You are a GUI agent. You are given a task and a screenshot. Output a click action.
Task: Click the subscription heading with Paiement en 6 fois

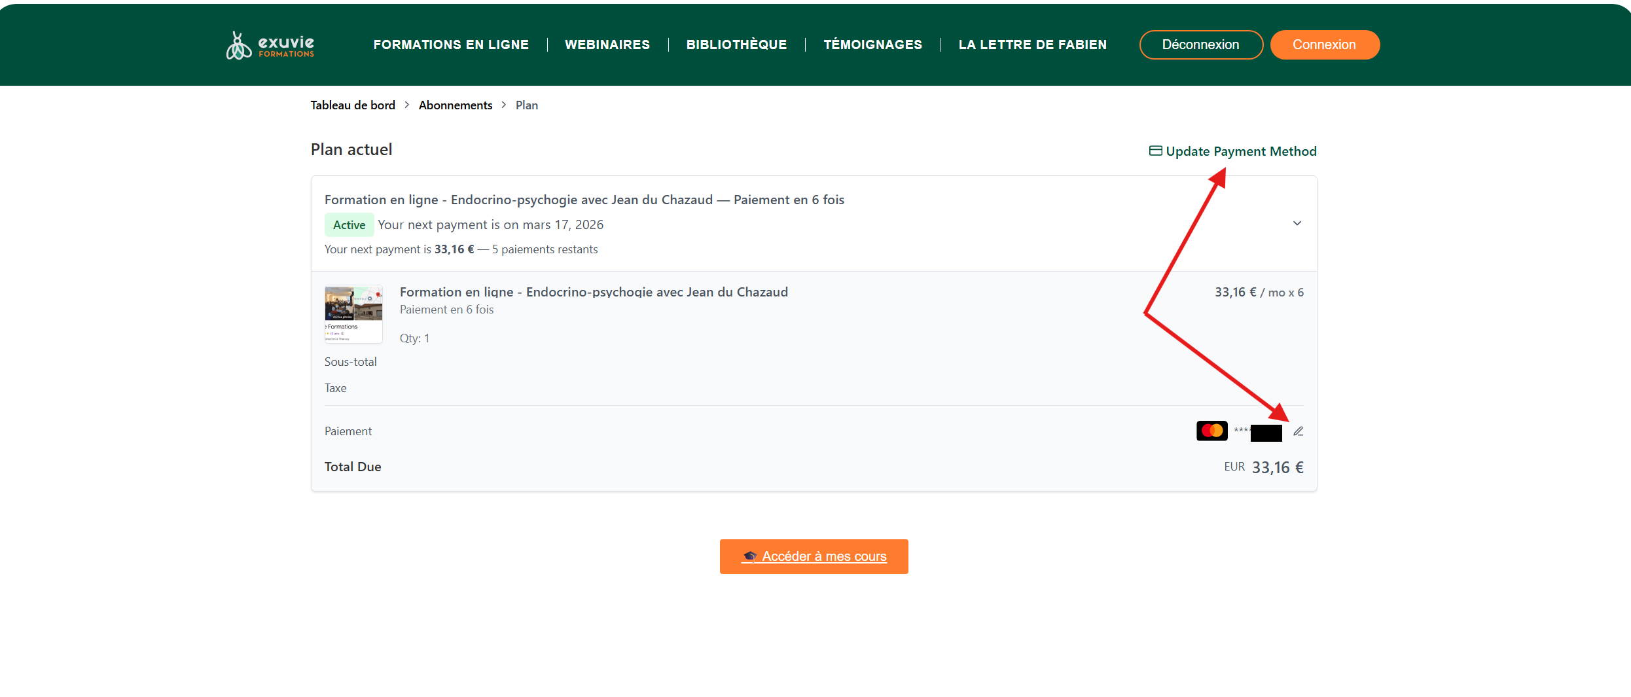[x=584, y=200]
